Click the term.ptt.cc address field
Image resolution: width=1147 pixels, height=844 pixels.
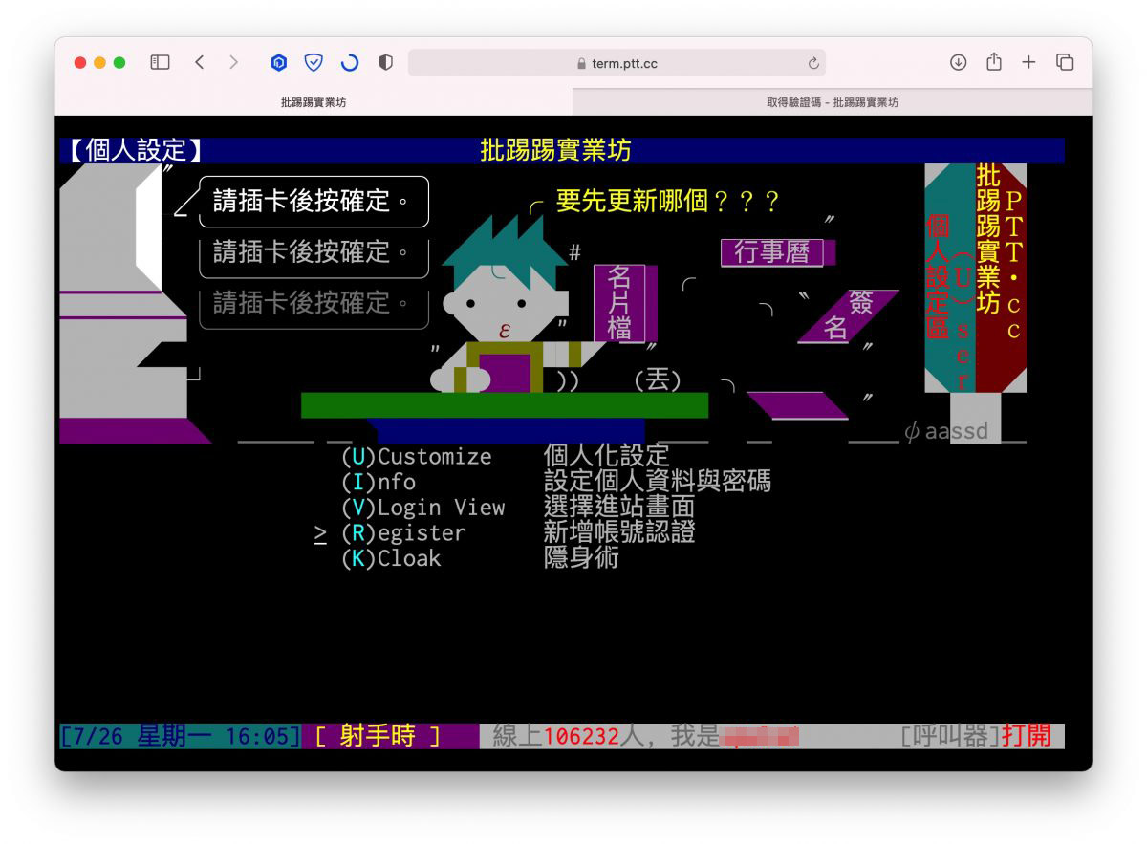pyautogui.click(x=617, y=63)
